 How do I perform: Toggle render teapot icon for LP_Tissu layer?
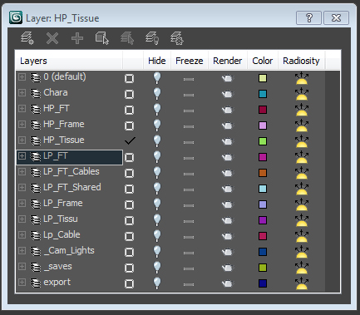pos(228,220)
